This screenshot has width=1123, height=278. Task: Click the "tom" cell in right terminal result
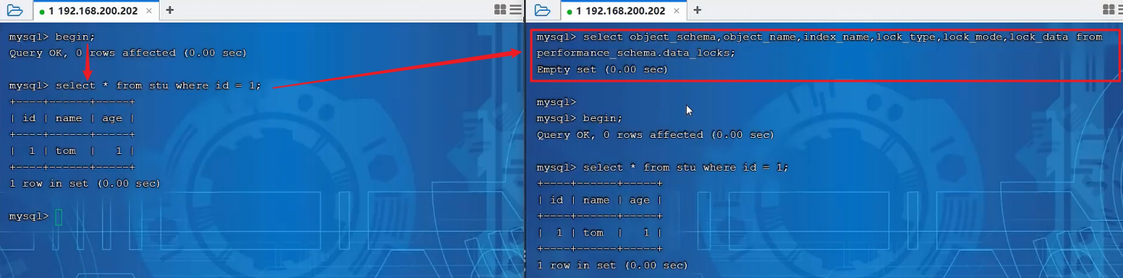(x=594, y=232)
